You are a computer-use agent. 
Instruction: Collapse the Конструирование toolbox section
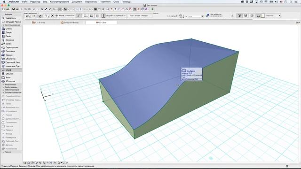tap(11, 25)
